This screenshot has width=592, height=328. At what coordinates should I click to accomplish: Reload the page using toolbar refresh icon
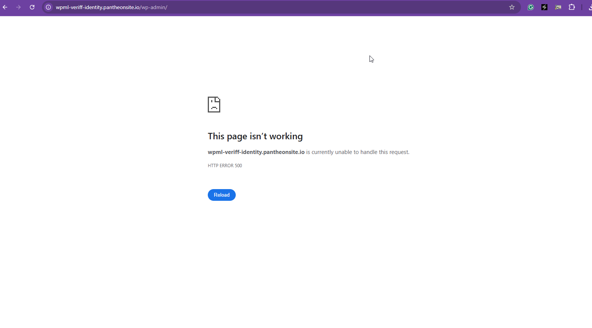click(x=32, y=7)
